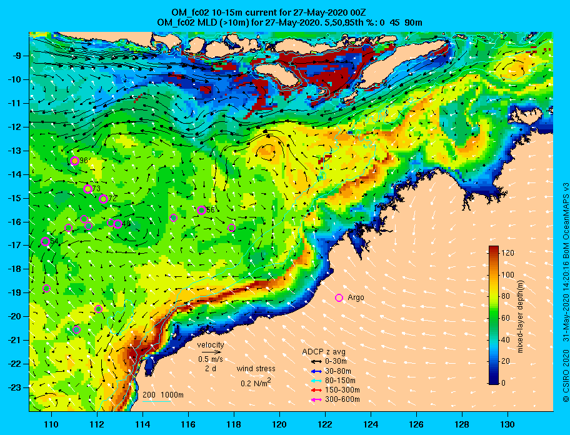This screenshot has width=570, height=435.
Task: Click the '300-600m' ADCP legend text
Action: point(342,400)
